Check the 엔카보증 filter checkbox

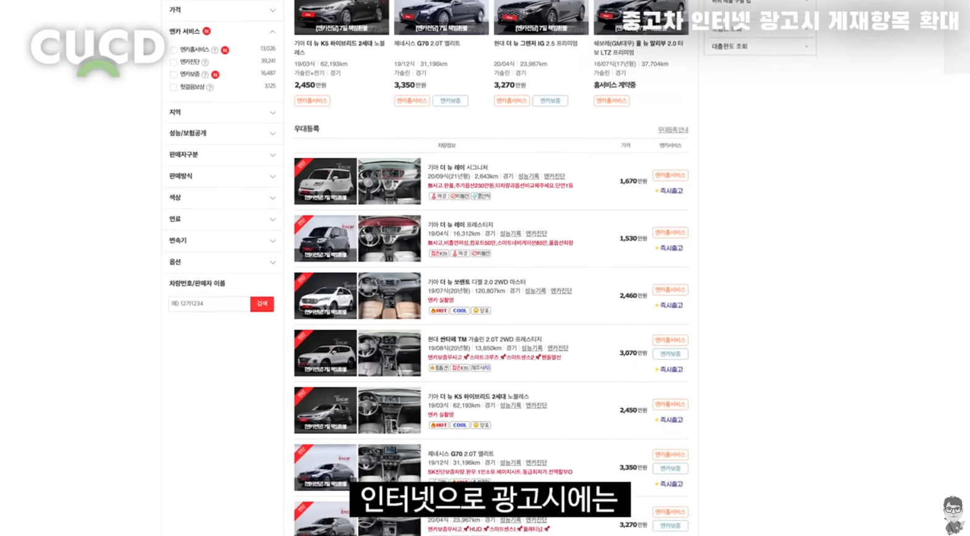174,75
